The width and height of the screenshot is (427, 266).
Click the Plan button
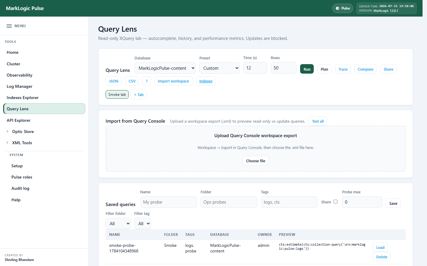[324, 69]
